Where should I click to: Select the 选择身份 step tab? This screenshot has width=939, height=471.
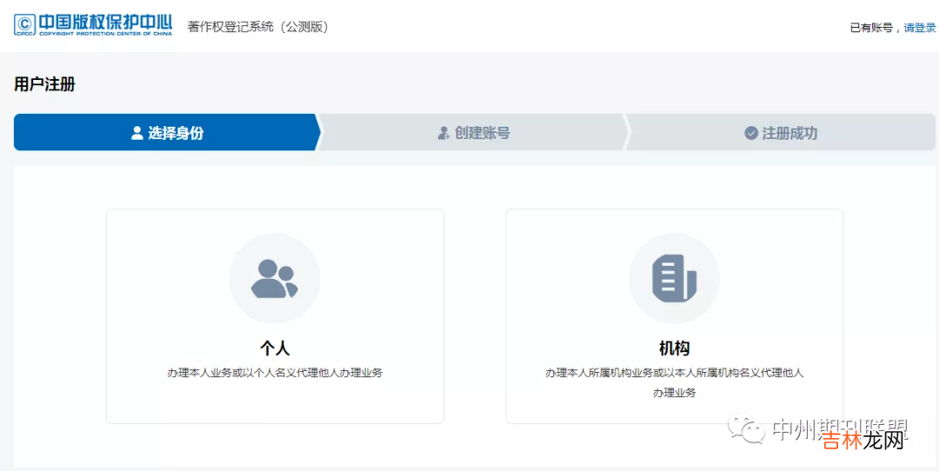167,132
